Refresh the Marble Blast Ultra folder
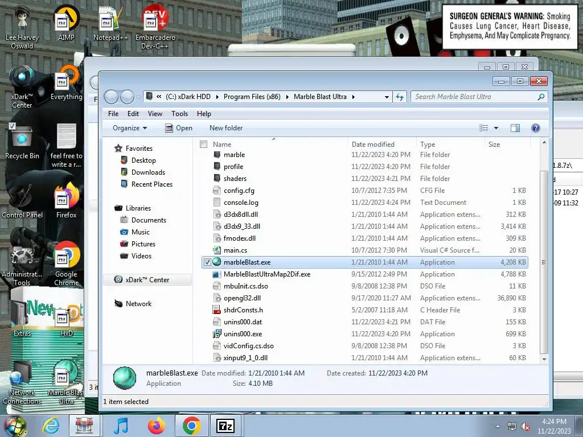This screenshot has width=583, height=437. point(400,97)
